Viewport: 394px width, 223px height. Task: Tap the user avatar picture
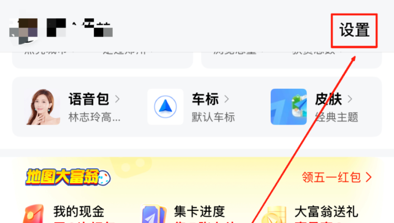click(24, 31)
